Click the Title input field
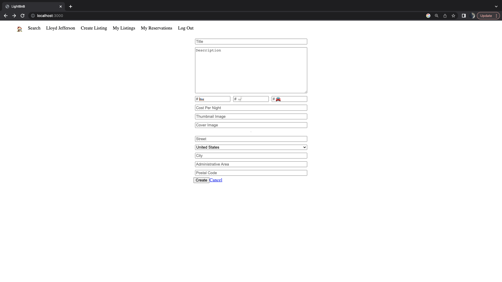Screen dimensions: 502x282 click(x=251, y=41)
